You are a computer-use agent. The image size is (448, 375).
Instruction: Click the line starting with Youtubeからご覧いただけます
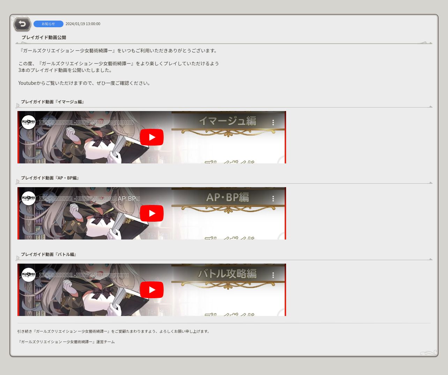(x=85, y=83)
